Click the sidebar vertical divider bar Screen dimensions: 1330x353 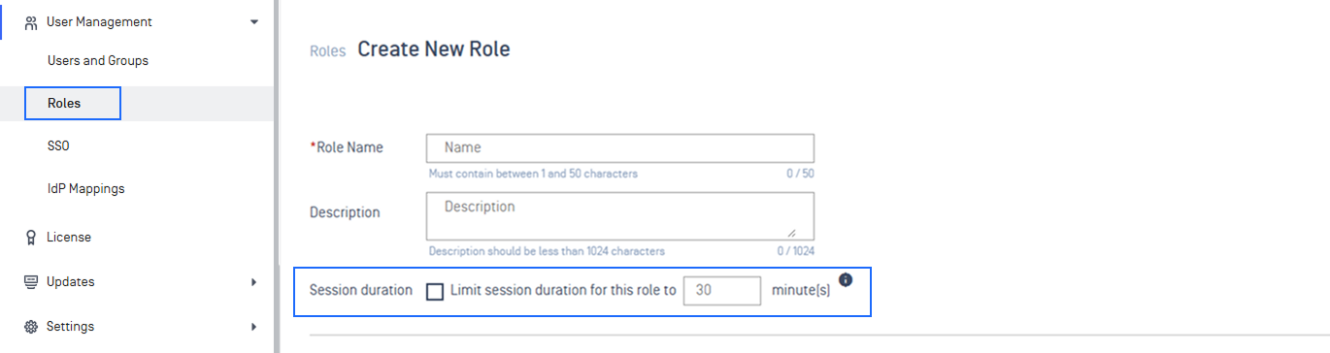[x=276, y=176]
